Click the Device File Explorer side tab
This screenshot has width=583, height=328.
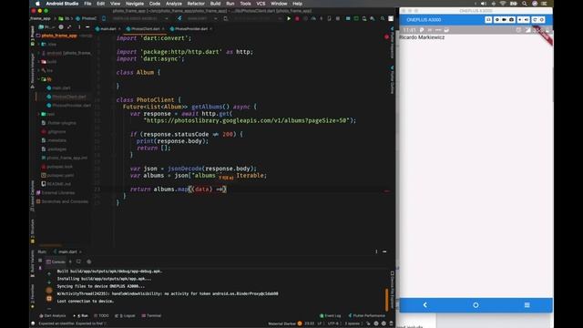point(392,290)
